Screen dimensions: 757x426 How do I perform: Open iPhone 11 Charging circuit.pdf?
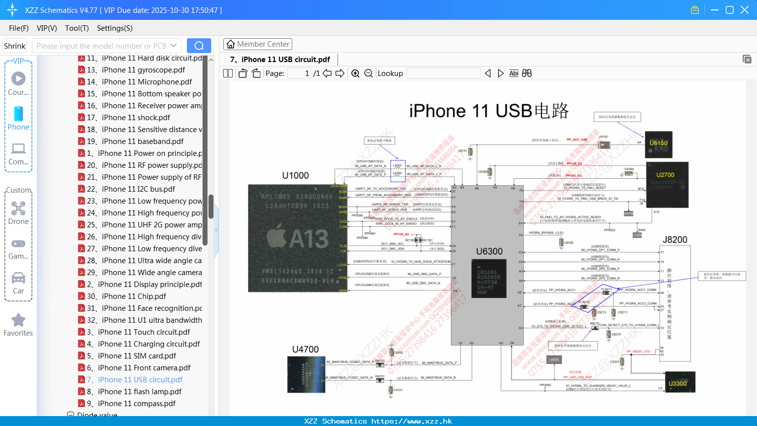tap(139, 344)
